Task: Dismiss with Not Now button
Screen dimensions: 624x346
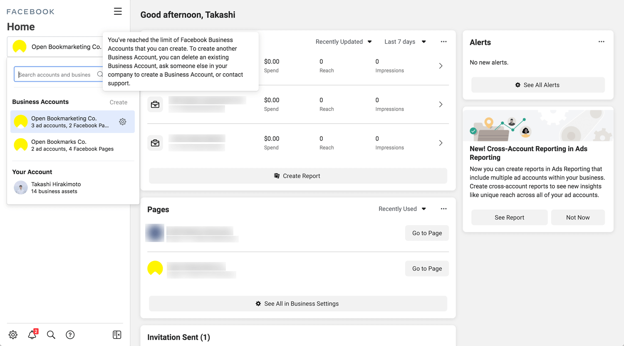Action: pos(578,217)
